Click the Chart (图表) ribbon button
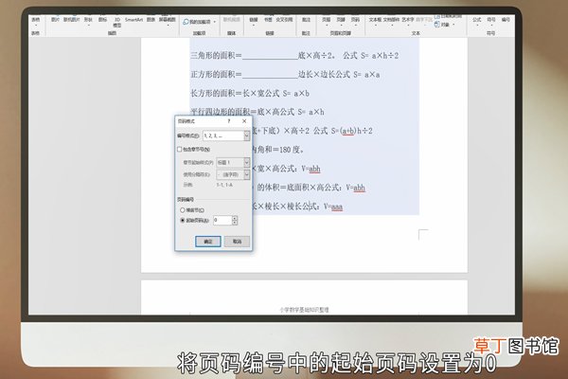The image size is (568, 379). [151, 20]
